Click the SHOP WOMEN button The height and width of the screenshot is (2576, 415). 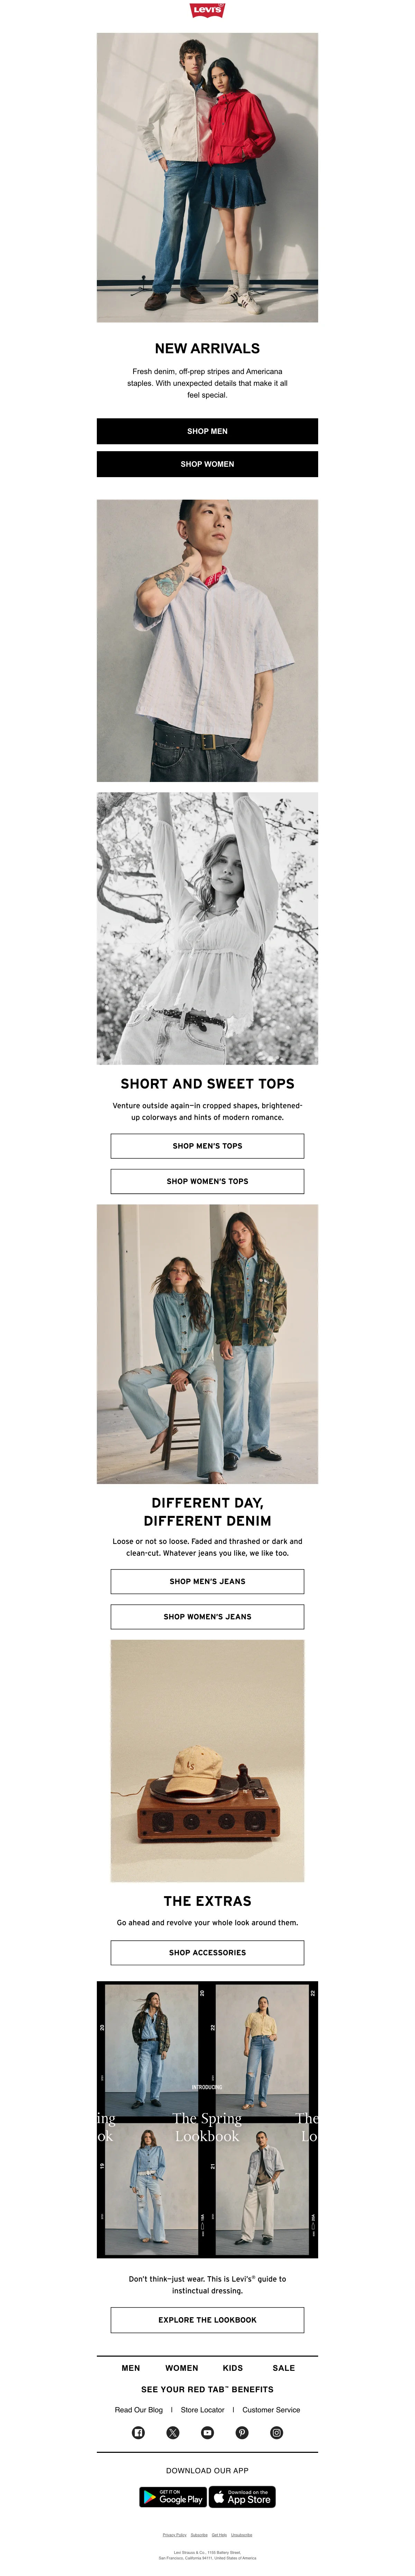(x=207, y=464)
